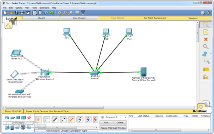The width and height of the screenshot is (214, 134).
Task: Click the New Cluster button
Action: point(79,18)
